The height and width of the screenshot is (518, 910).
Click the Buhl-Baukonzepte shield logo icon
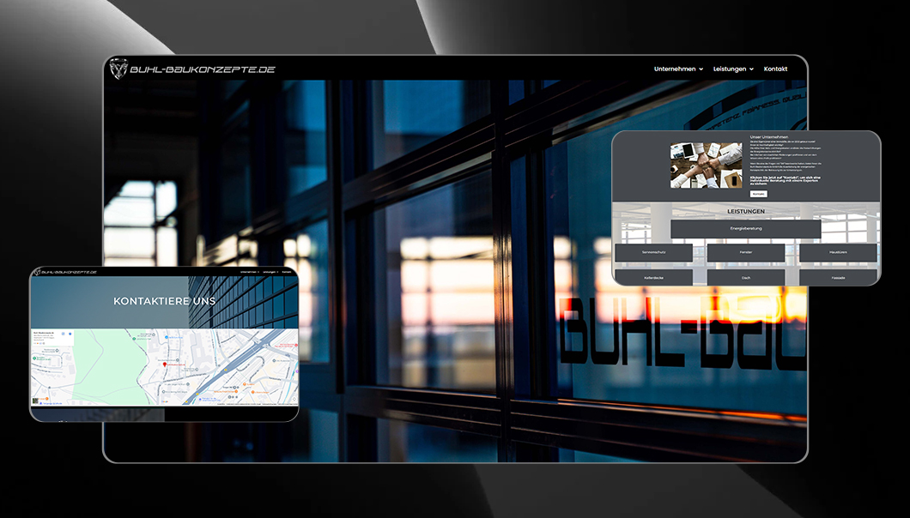pos(118,69)
